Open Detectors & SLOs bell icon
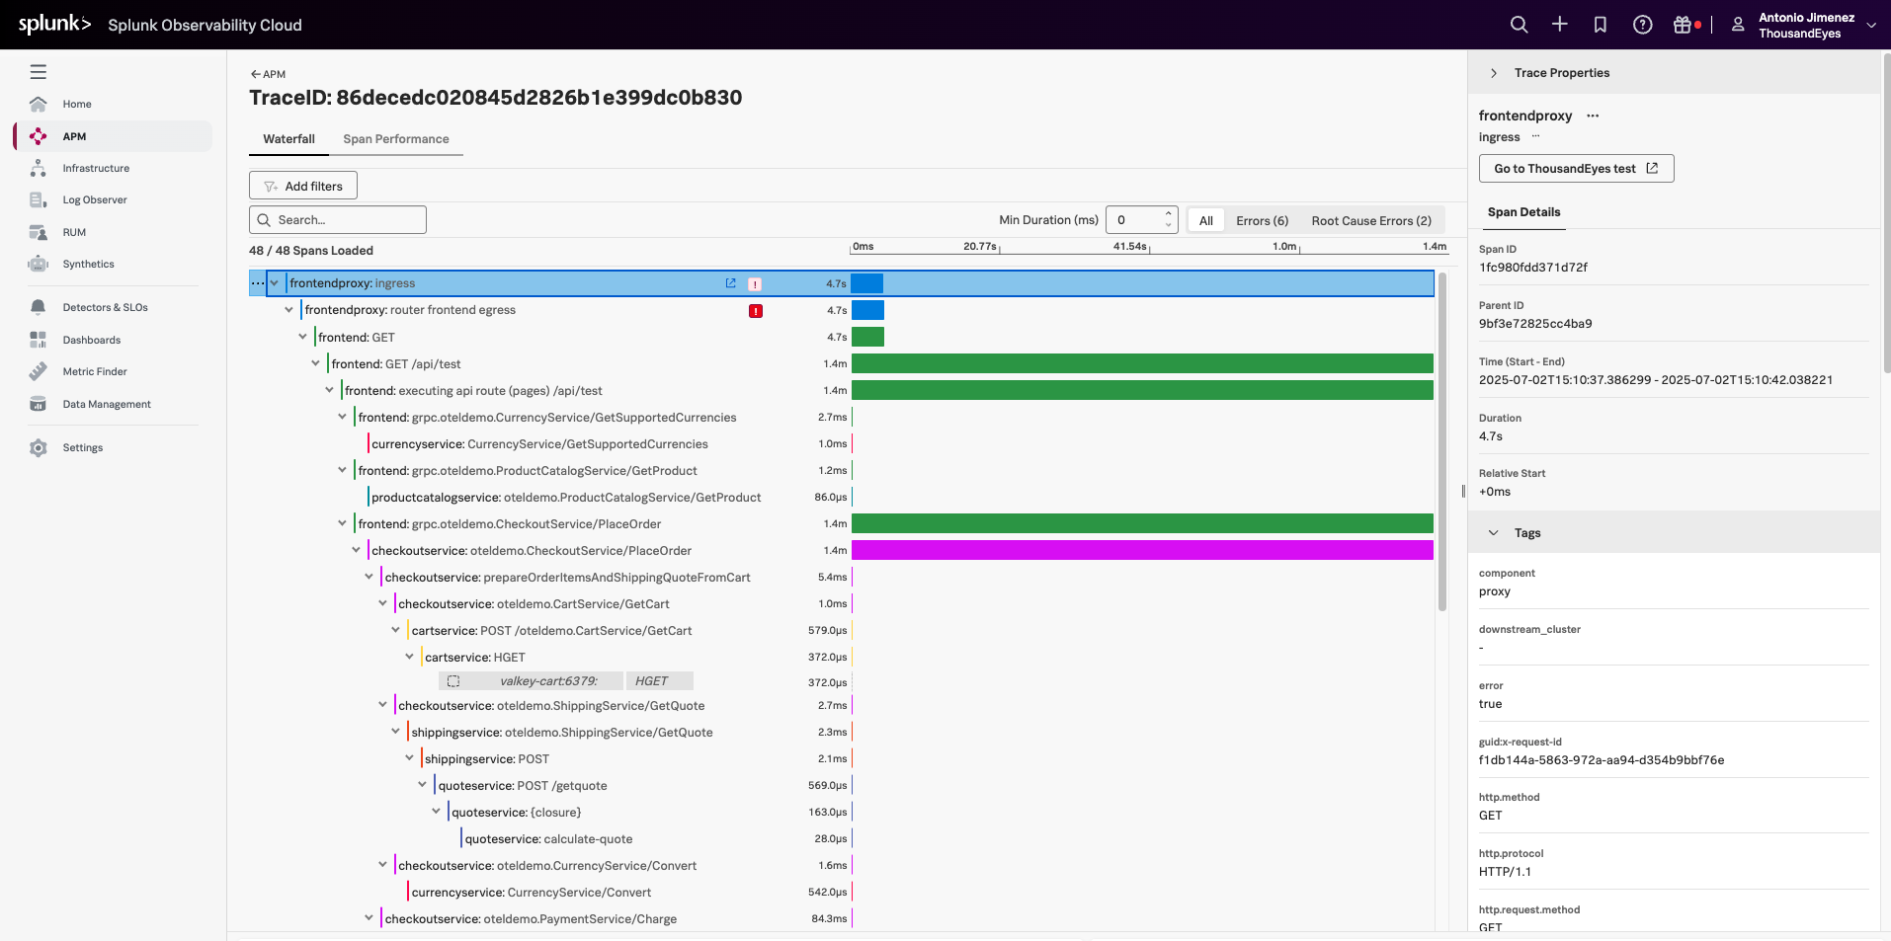 coord(39,307)
